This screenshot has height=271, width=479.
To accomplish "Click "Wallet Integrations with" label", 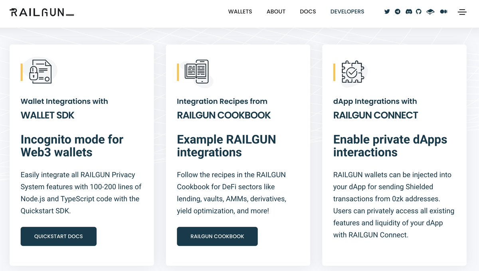I will [64, 101].
